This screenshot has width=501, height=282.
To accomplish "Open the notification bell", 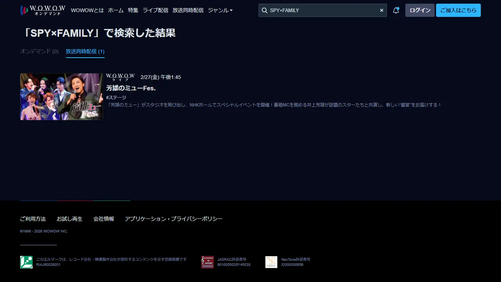I will pyautogui.click(x=396, y=10).
